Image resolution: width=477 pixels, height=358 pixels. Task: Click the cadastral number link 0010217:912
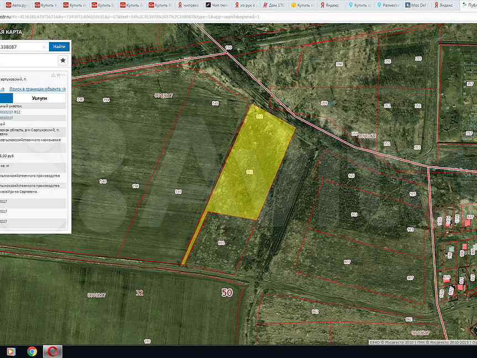click(x=11, y=112)
